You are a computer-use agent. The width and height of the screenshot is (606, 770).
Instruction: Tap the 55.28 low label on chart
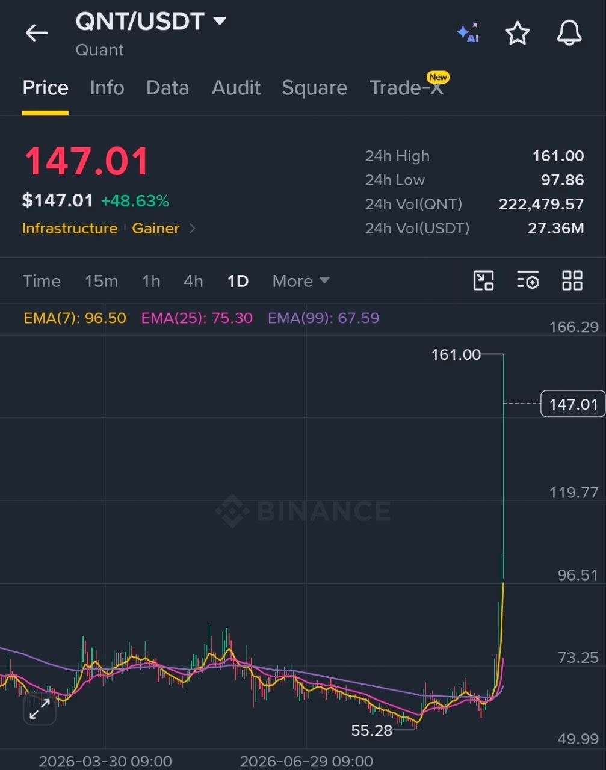pos(371,730)
